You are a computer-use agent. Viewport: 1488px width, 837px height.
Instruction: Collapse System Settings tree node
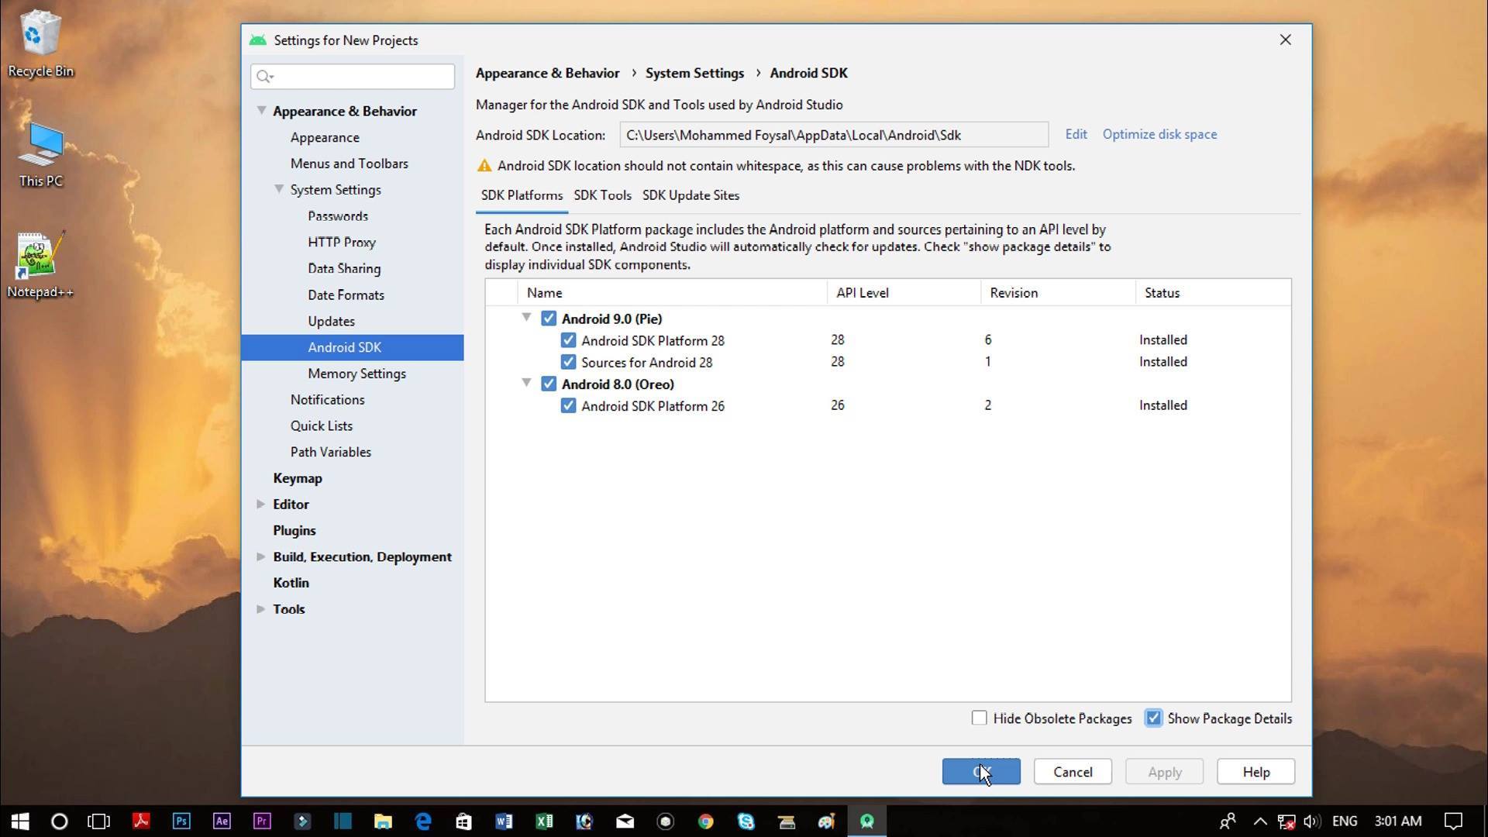pos(279,189)
